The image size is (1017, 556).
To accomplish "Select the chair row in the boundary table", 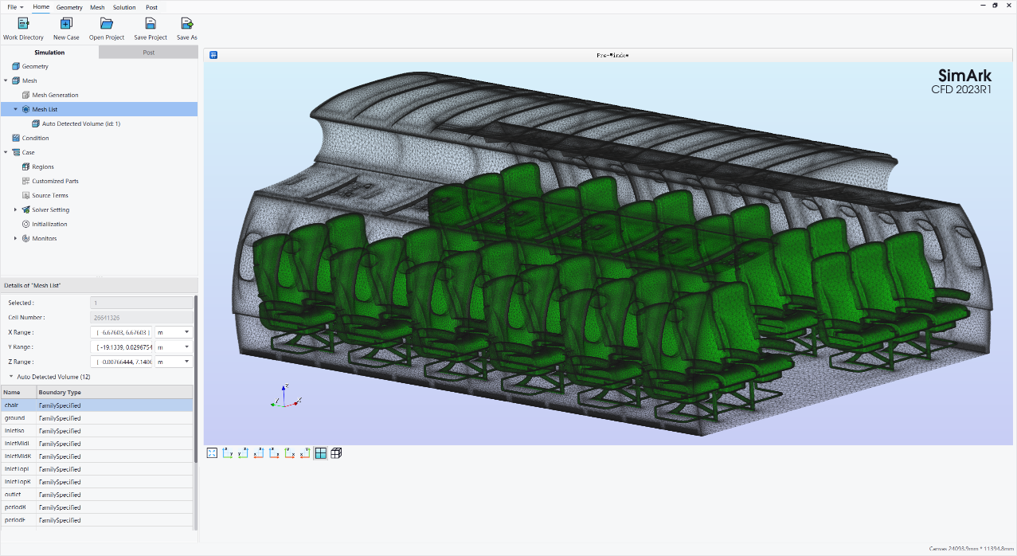I will pyautogui.click(x=96, y=405).
